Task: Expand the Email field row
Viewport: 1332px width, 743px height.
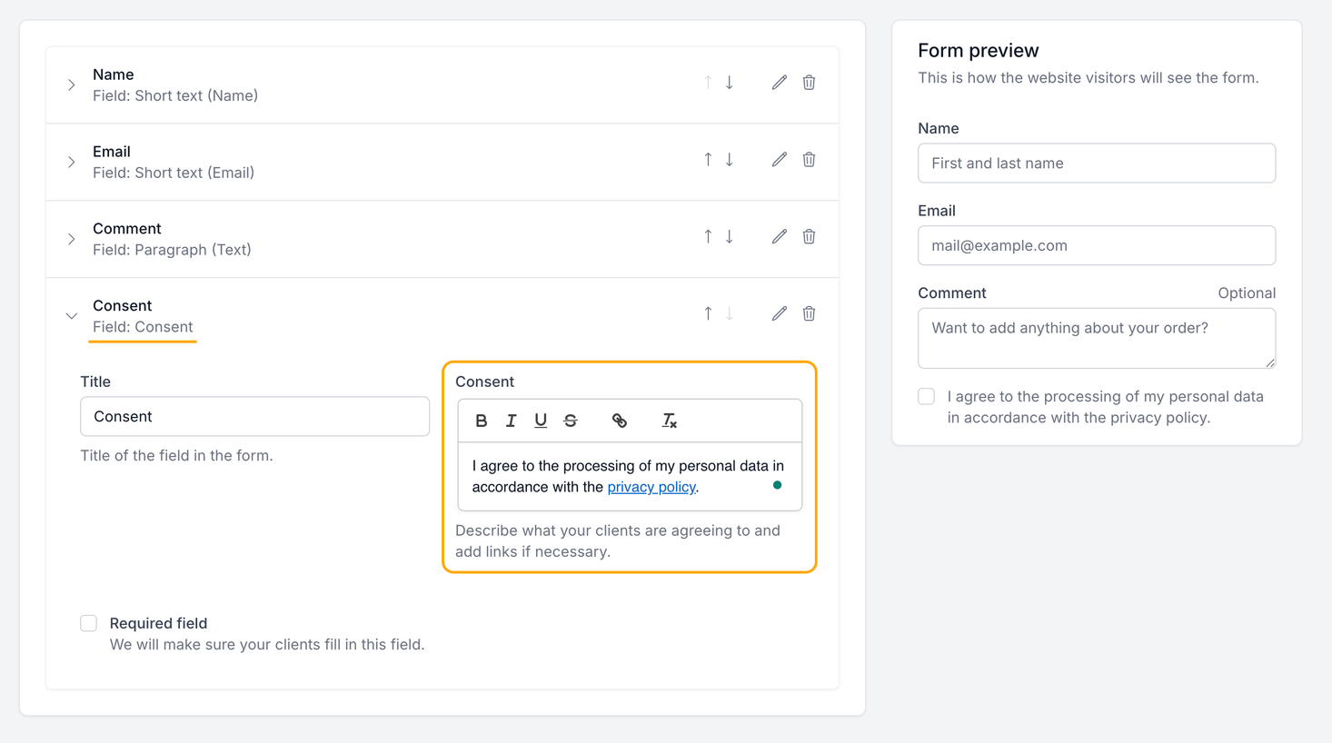Action: [x=72, y=163]
